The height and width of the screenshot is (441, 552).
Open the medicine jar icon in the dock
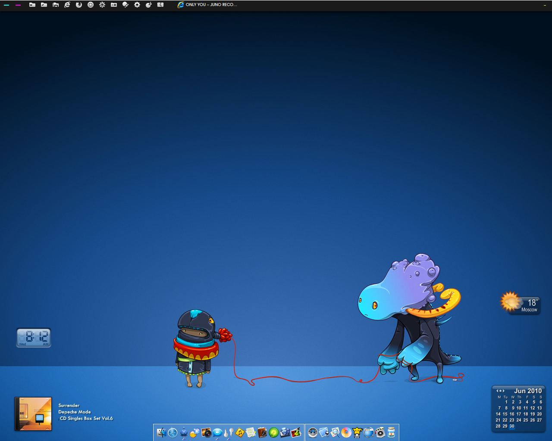tap(391, 432)
